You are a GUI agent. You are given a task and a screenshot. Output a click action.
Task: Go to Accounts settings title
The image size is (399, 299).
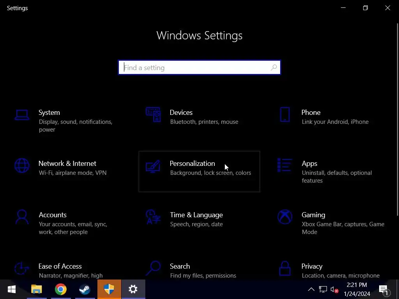click(53, 215)
